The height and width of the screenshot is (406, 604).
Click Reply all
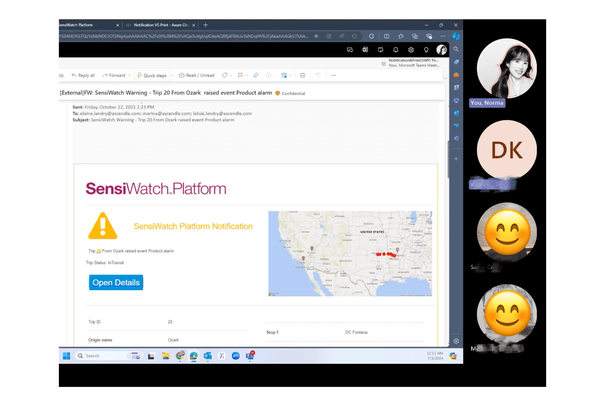[x=83, y=75]
